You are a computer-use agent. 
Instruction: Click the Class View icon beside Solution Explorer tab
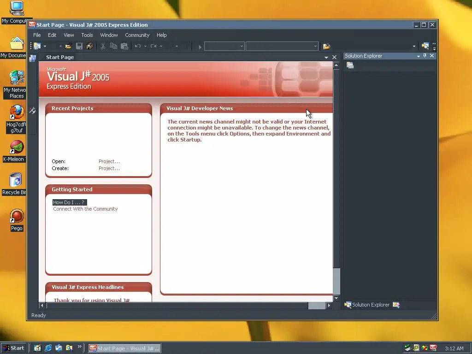[x=396, y=305]
